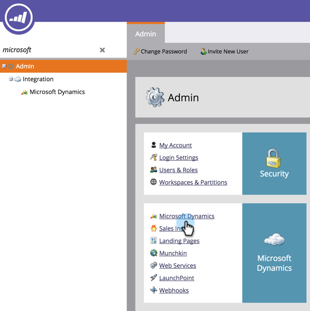310x311 pixels.
Task: Click the Munchkin globe icon
Action: pyautogui.click(x=154, y=253)
